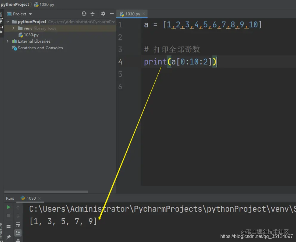Image resolution: width=296 pixels, height=242 pixels.
Task: Click the Restore Layout icon in Run panel
Action: [8, 226]
